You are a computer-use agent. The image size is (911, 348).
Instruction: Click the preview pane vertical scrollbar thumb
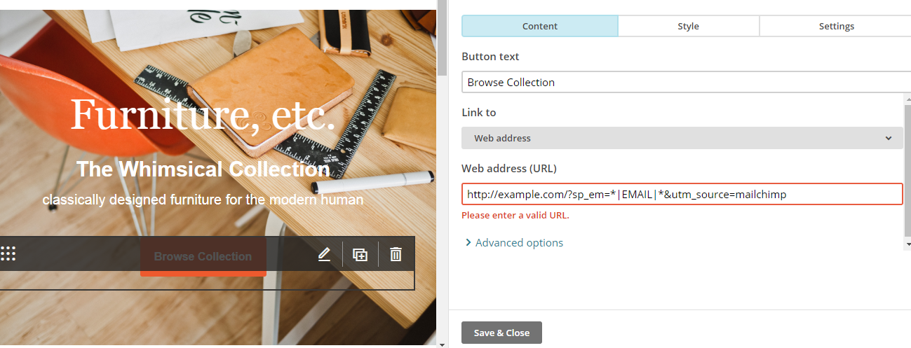coord(442,39)
